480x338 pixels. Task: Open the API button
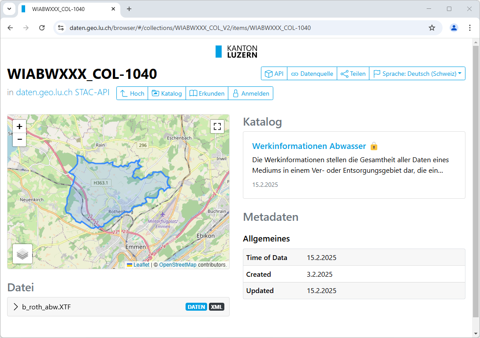click(x=274, y=74)
